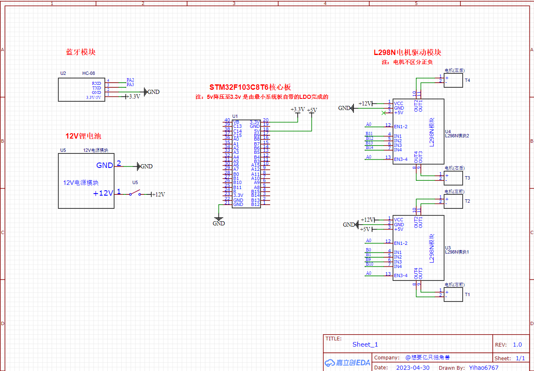Select the GND symbol beside the HC-08 module
This screenshot has height=371, width=534.
click(x=151, y=92)
